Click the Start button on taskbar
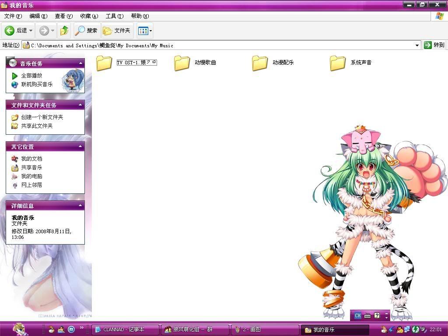 [x=20, y=329]
